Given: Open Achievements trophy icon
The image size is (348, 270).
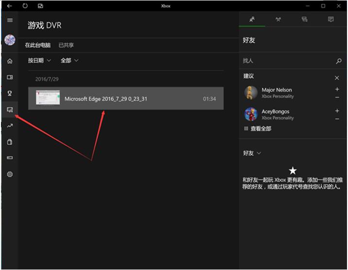Looking at the screenshot, I should 10,93.
